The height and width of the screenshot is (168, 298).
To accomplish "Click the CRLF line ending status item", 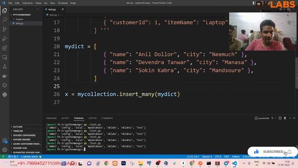I will coord(226,157).
